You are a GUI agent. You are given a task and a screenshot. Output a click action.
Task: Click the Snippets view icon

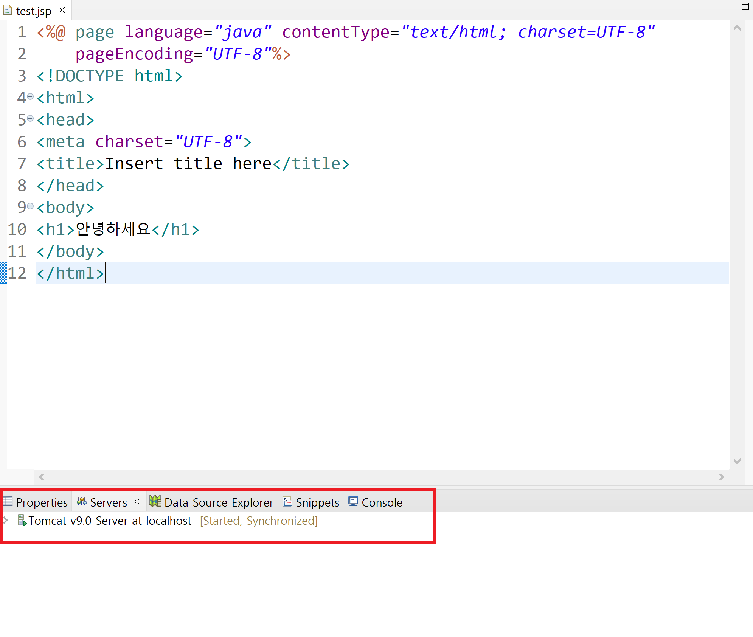click(x=287, y=501)
